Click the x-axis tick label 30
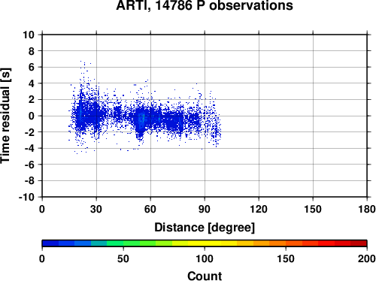The image size is (376, 281). click(x=96, y=209)
